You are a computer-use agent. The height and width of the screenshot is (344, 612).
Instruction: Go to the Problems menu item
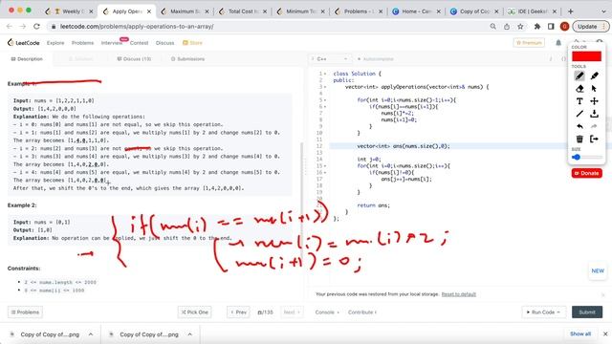pyautogui.click(x=82, y=43)
